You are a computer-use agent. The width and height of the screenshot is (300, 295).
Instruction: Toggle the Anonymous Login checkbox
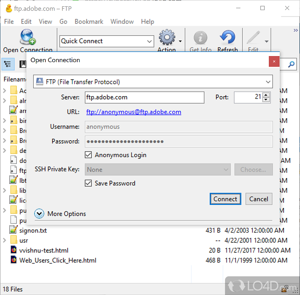tap(88, 155)
